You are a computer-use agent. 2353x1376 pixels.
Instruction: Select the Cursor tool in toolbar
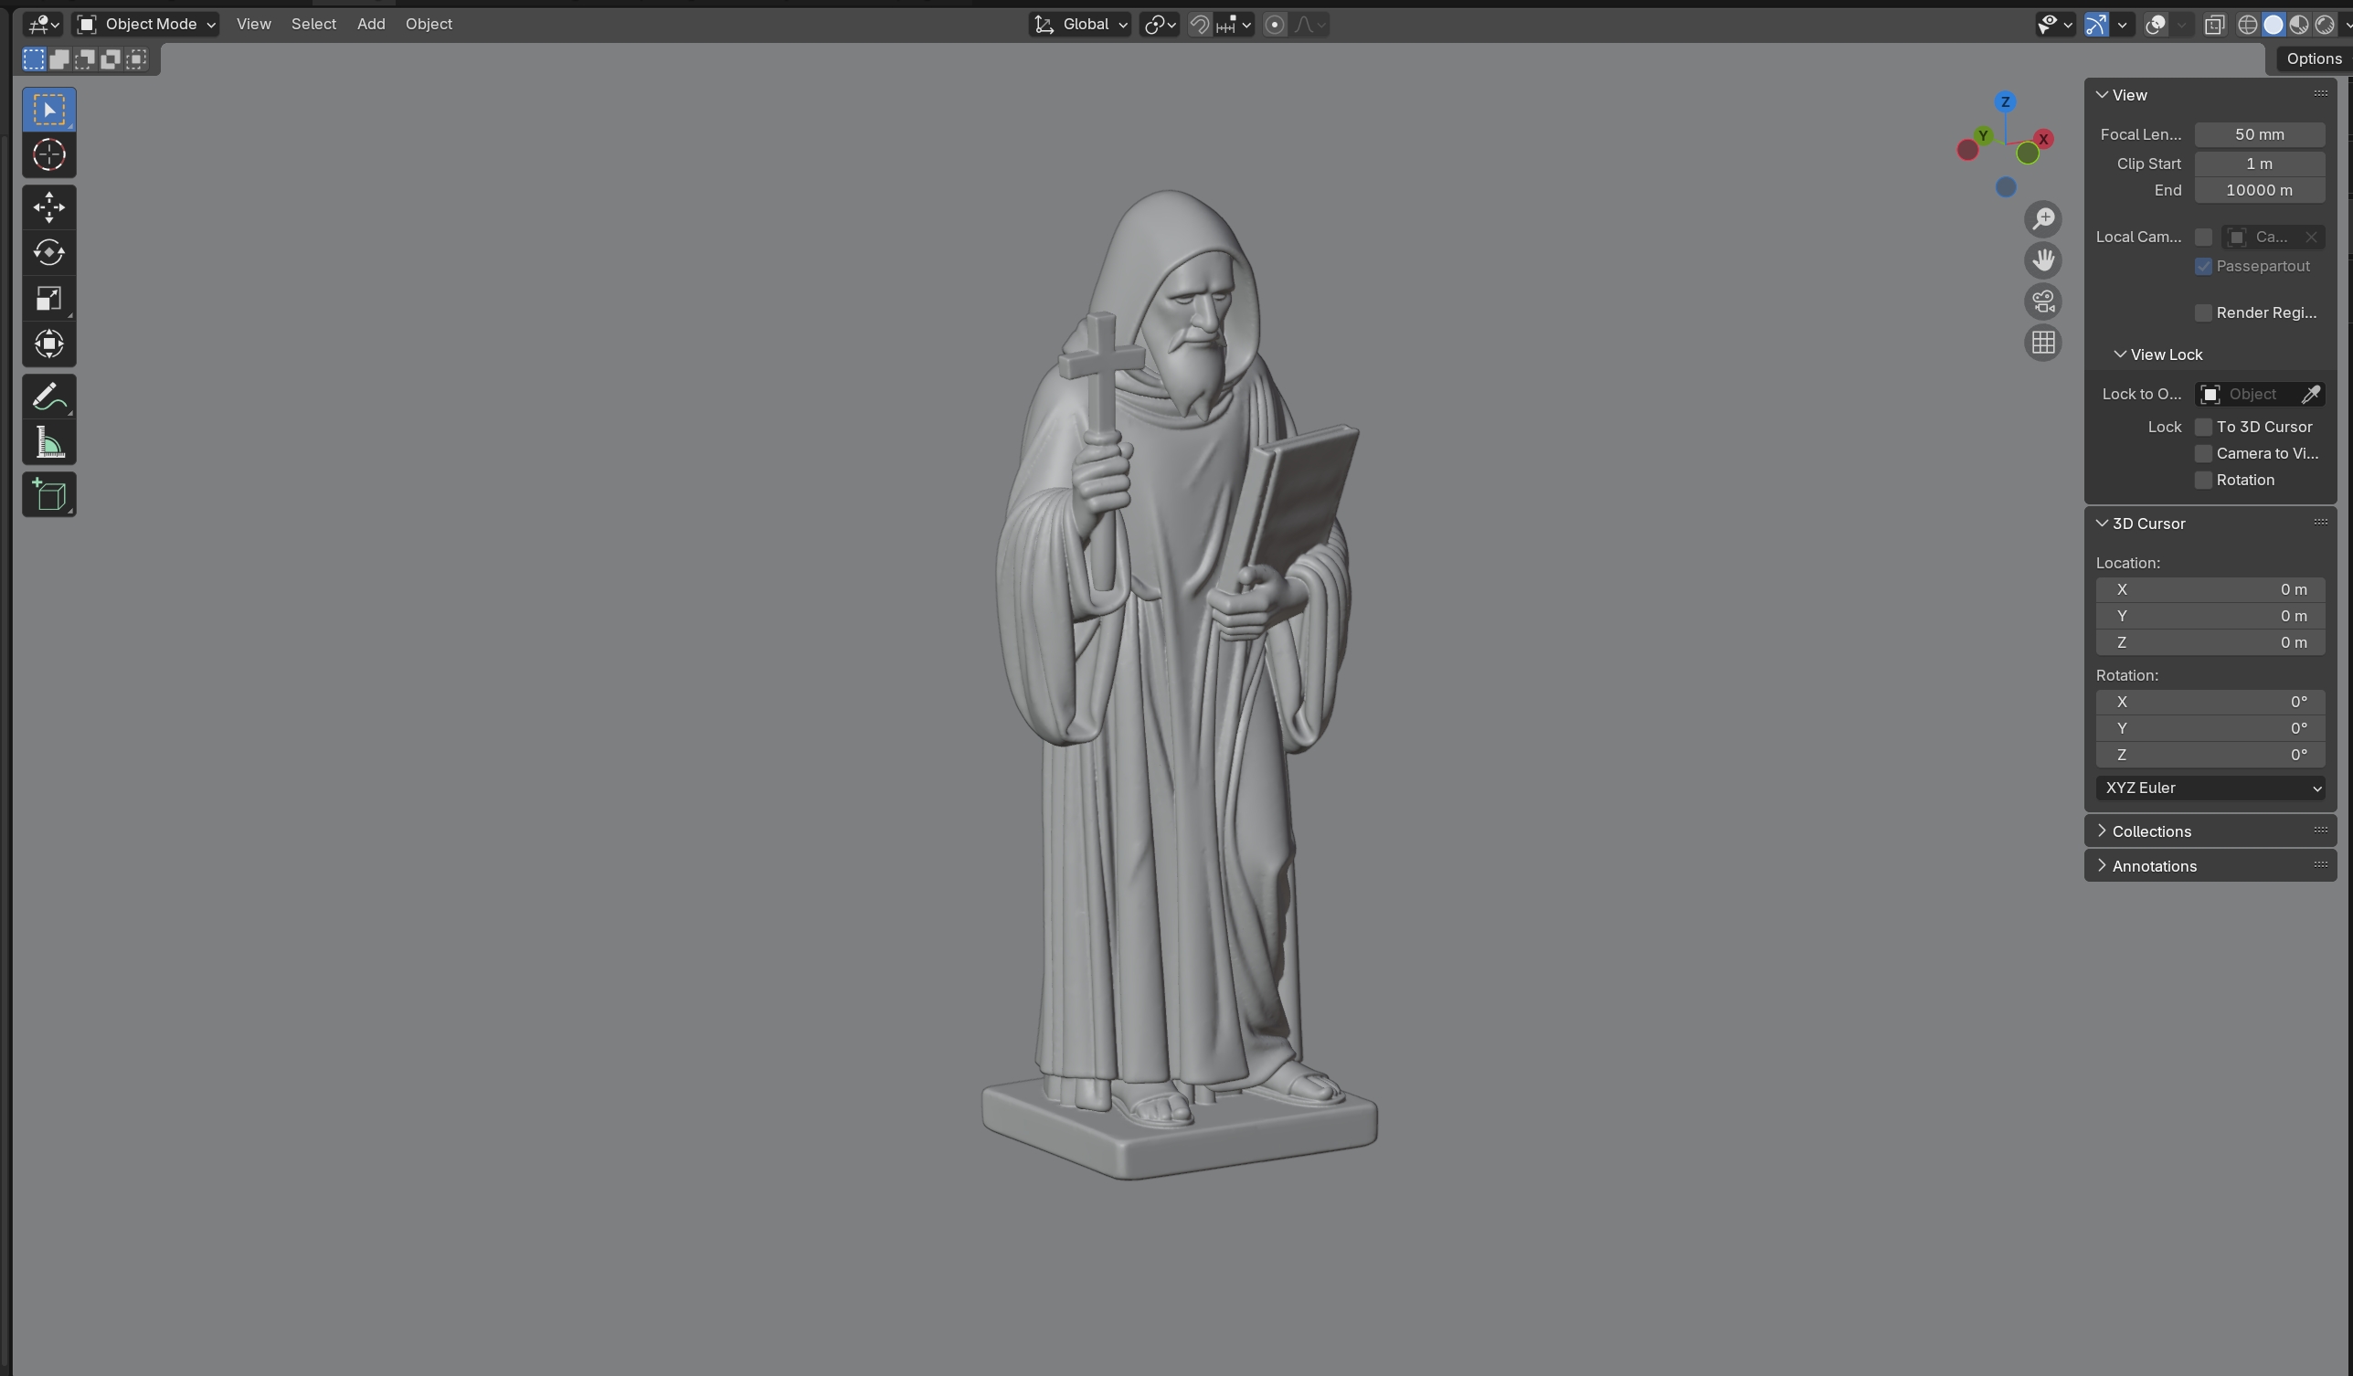tap(48, 155)
